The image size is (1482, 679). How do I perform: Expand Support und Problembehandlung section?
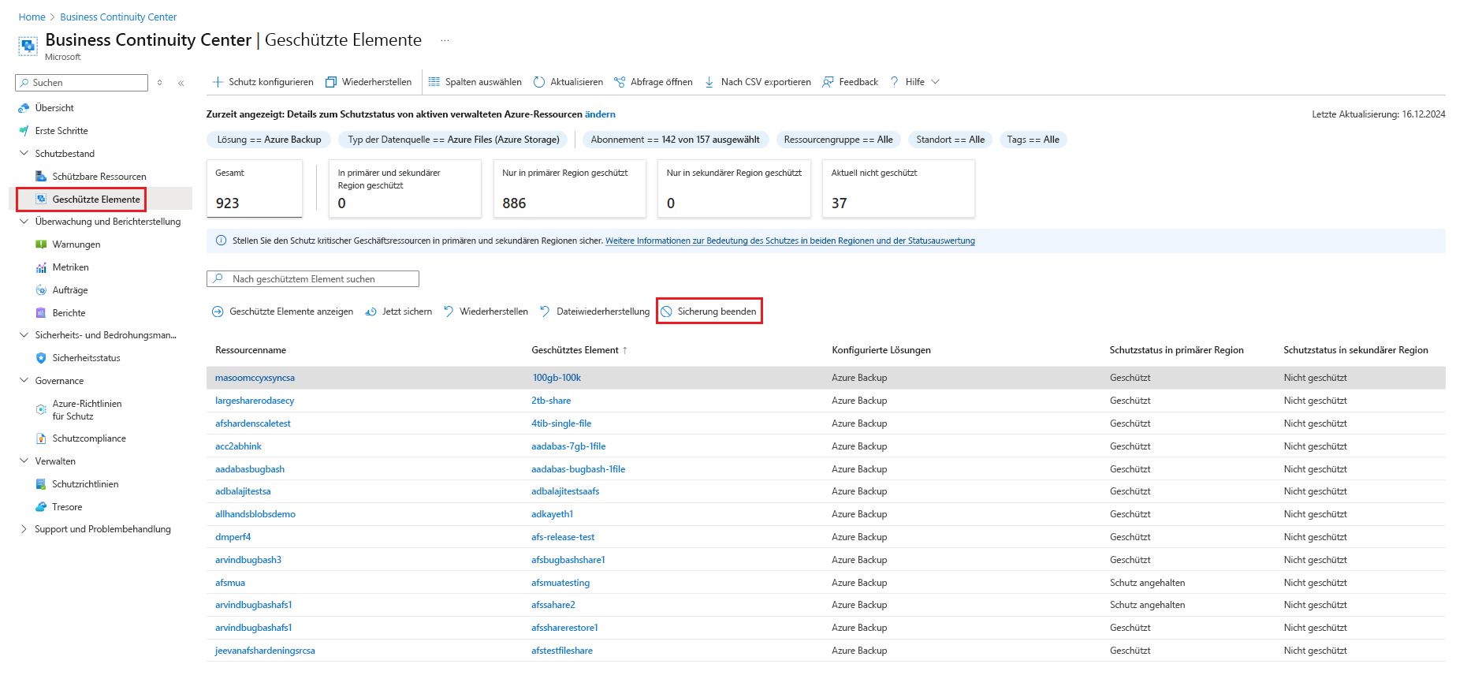pyautogui.click(x=24, y=529)
